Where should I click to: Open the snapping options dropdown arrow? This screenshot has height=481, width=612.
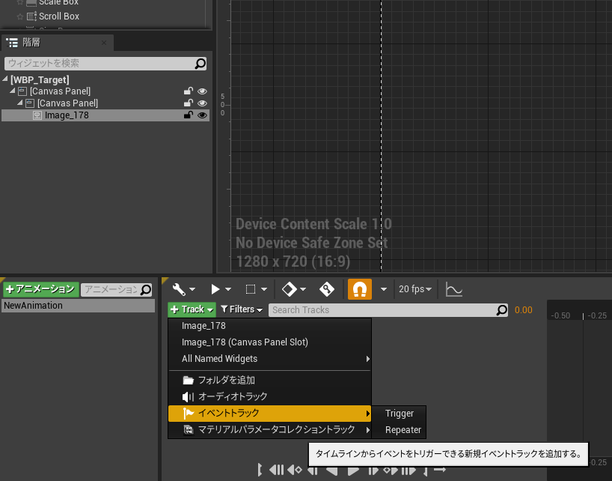[384, 289]
